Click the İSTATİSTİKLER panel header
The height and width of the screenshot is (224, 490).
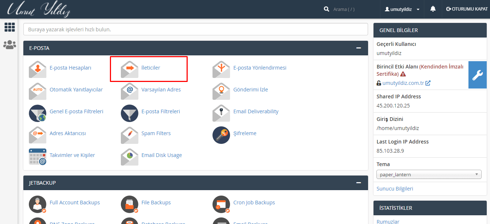coord(430,208)
